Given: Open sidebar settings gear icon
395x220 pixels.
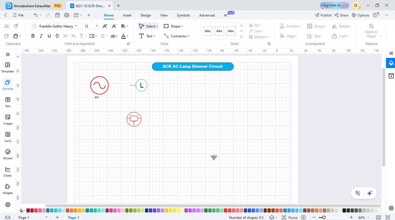Looking at the screenshot, I should [x=8, y=205].
